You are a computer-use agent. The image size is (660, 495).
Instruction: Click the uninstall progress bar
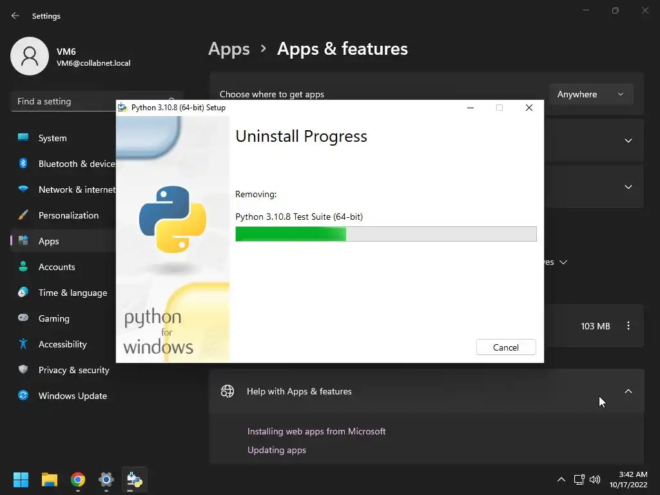click(x=386, y=234)
